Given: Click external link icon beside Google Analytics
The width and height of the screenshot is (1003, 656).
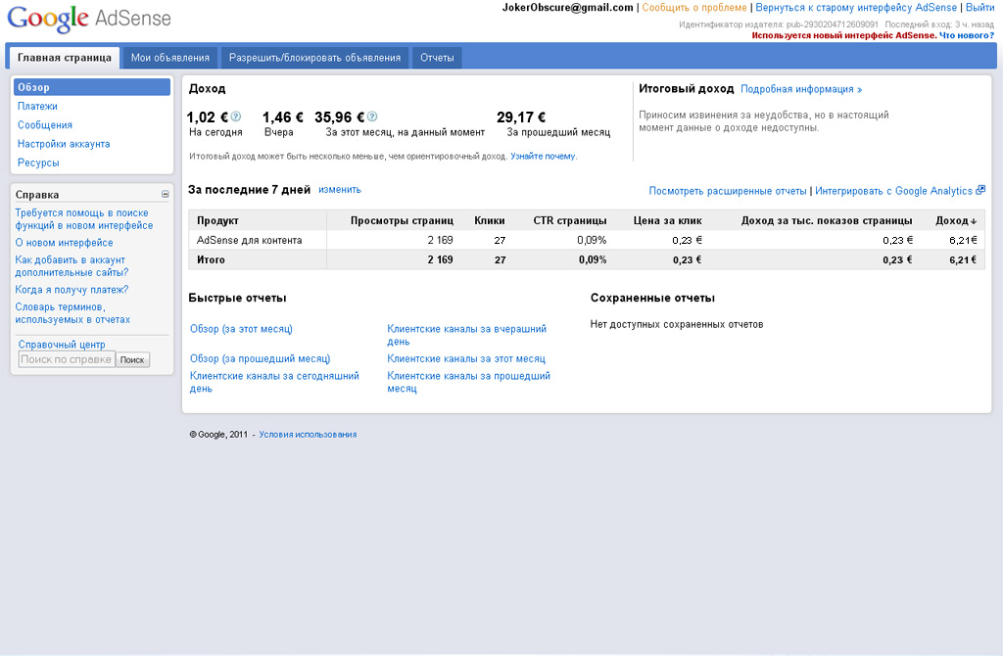Looking at the screenshot, I should [979, 190].
